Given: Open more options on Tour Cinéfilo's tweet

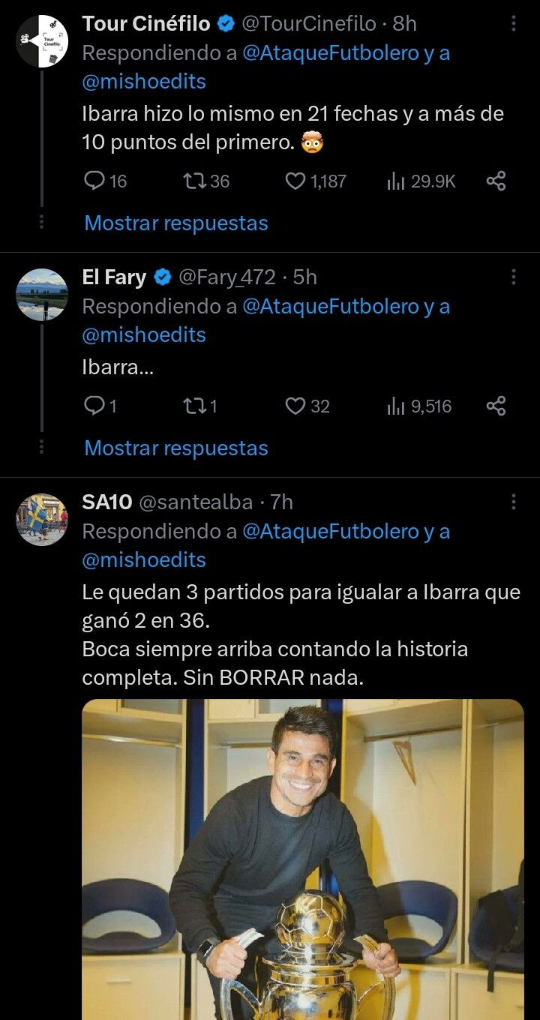Looking at the screenshot, I should (514, 24).
